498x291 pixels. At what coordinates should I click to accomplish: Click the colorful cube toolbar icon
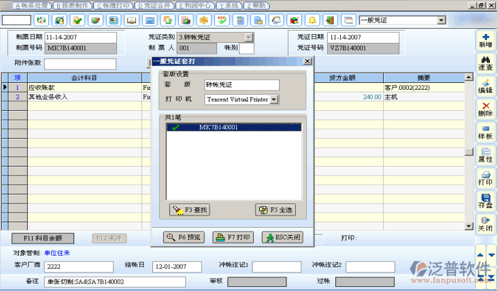click(295, 20)
